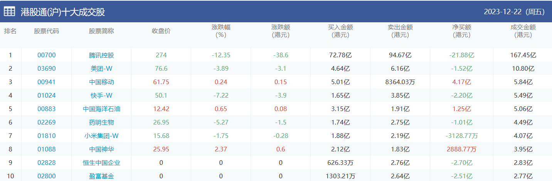The image size is (552, 181).
Task: Open stock code 00700 link
Action: click(46, 55)
